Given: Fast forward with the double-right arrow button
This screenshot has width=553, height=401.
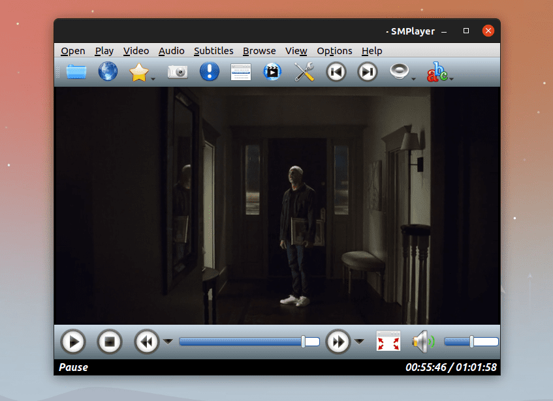Looking at the screenshot, I should pos(338,342).
